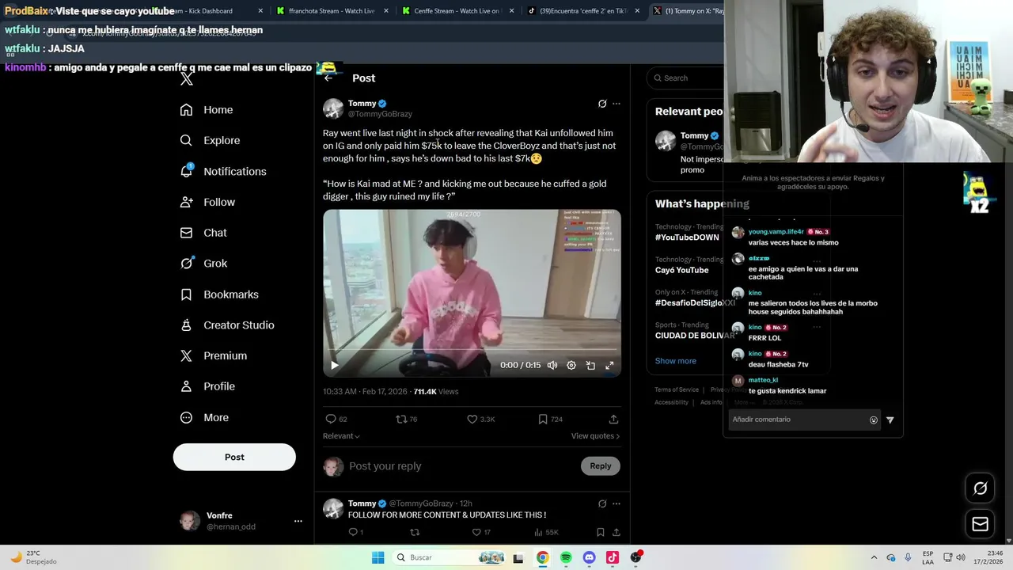Open the floating messages envelope button

coord(980,524)
